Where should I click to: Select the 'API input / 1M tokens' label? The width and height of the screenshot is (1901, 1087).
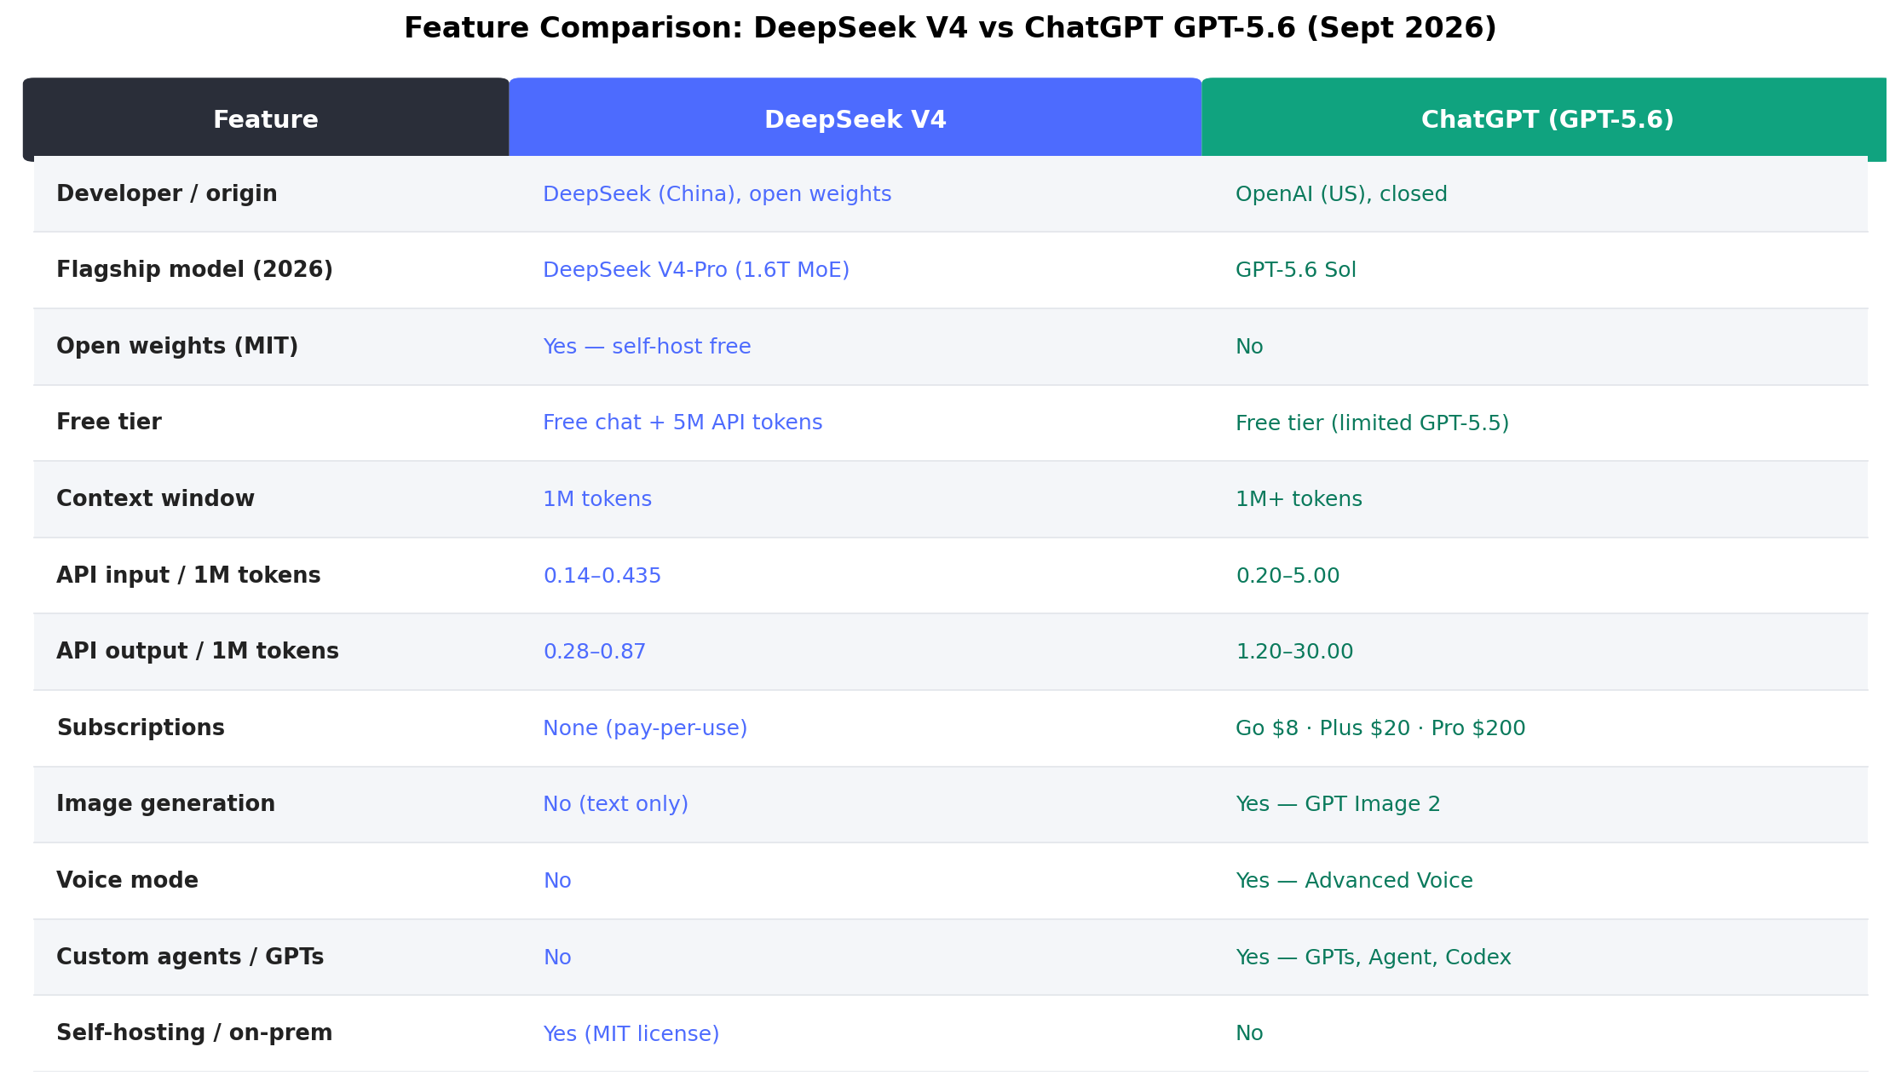pos(188,576)
